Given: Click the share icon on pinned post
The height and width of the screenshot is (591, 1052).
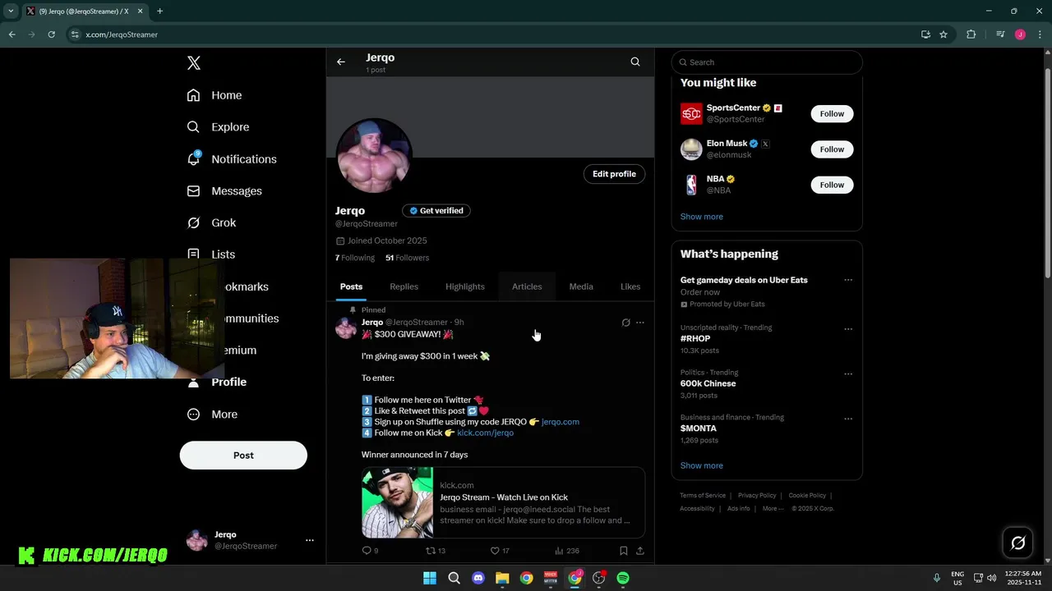Looking at the screenshot, I should [640, 551].
